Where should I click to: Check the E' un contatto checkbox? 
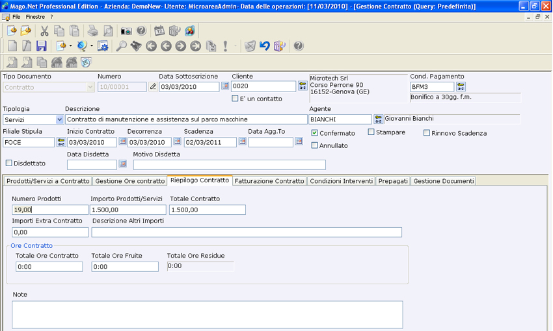pyautogui.click(x=235, y=99)
